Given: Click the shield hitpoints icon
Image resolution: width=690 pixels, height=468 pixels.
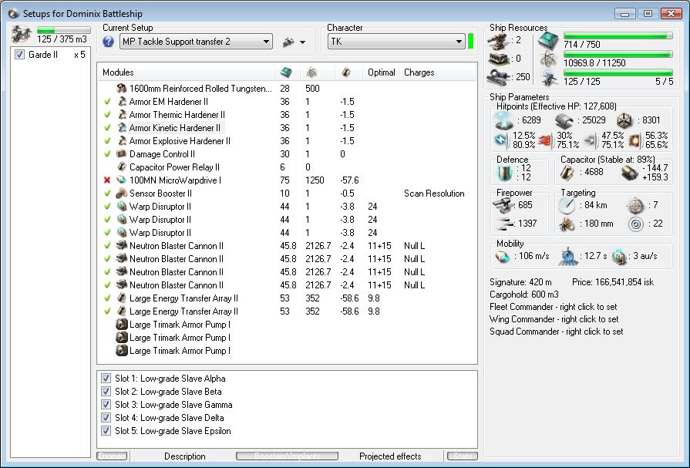Looking at the screenshot, I should (503, 120).
